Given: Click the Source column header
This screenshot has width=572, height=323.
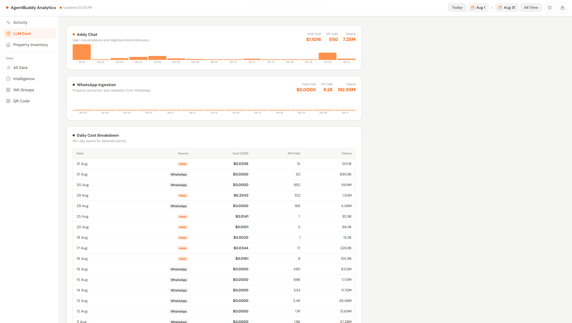Looking at the screenshot, I should point(183,154).
